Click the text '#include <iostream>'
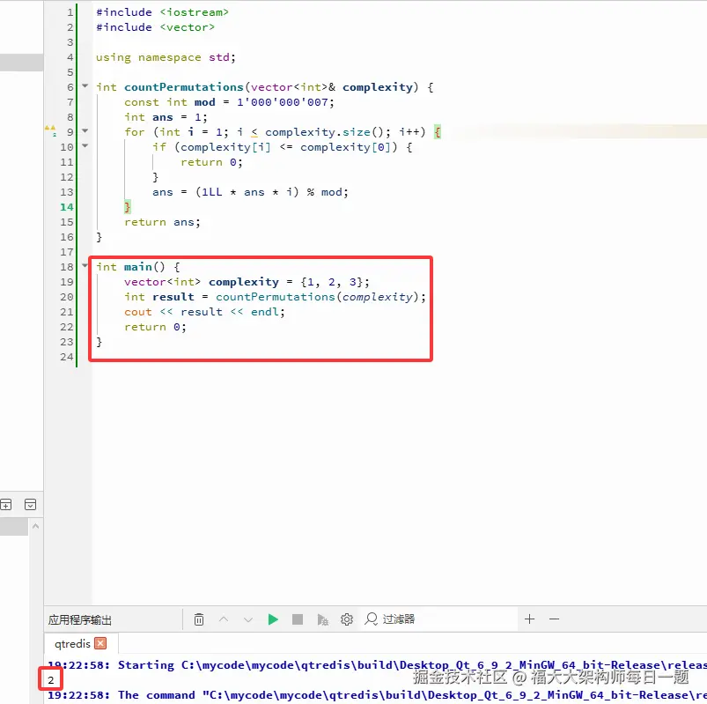Viewport: 707px width, 704px height. 162,12
